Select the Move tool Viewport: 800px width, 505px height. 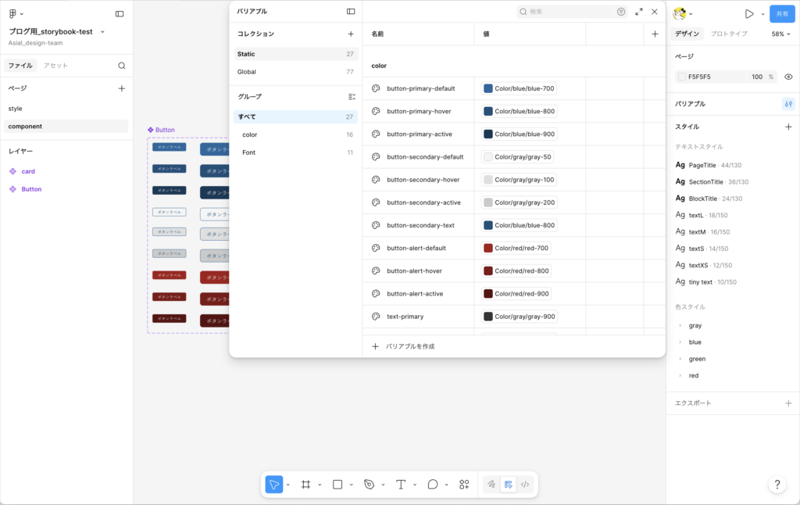[x=274, y=484]
